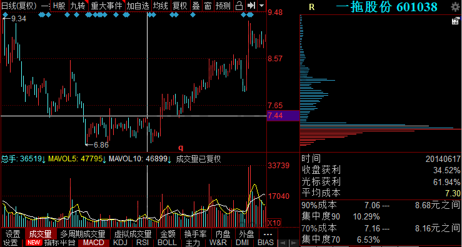Click the small q marker below candles
Image resolution: width=462 pixels, height=247 pixels.
tap(181, 147)
